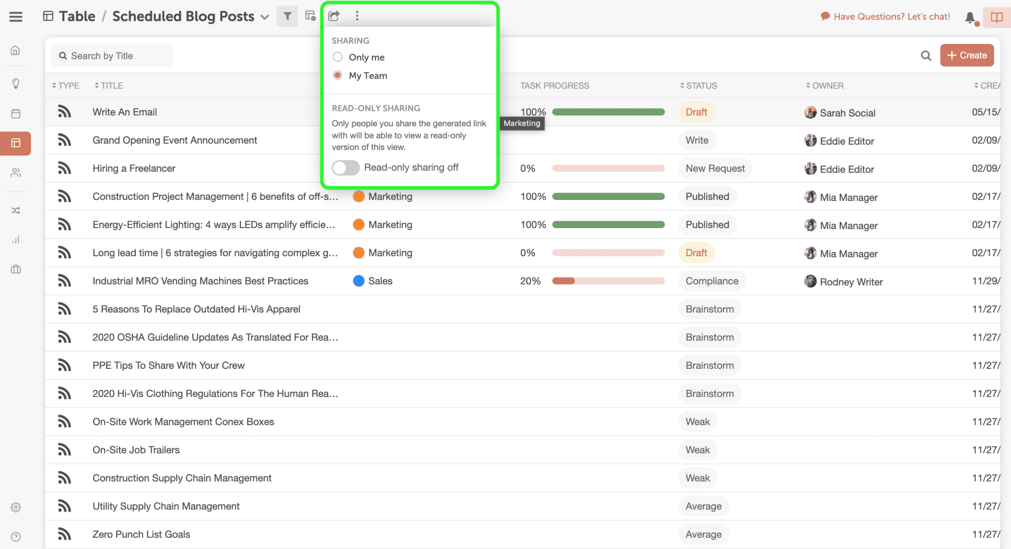1011x549 pixels.
Task: Open settings gear in sidebar
Action: tap(16, 508)
